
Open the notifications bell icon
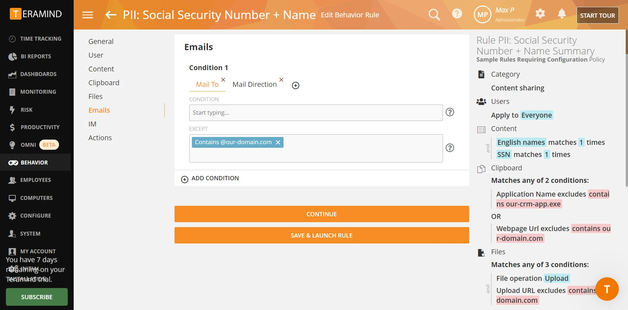[562, 14]
